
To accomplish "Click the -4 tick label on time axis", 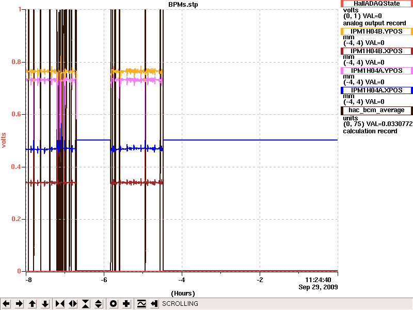I will click(182, 280).
